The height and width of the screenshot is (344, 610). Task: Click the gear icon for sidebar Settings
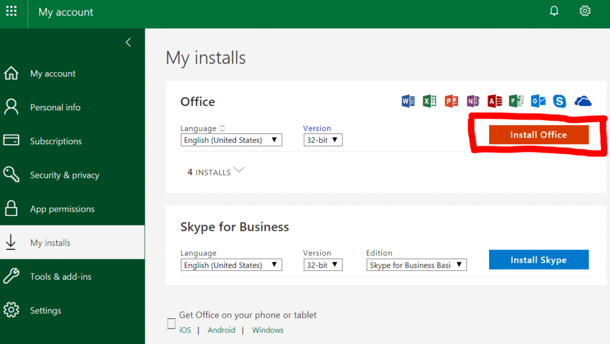(11, 310)
